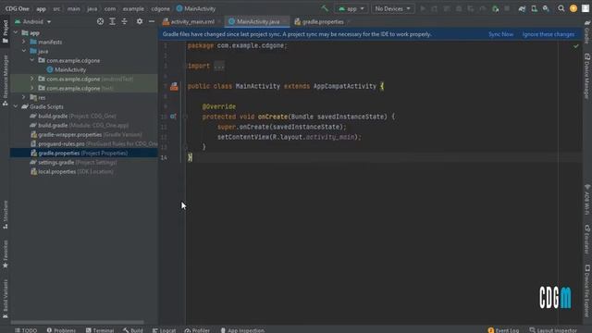Click the Search Everywhere magnifier icon

(x=561, y=8)
